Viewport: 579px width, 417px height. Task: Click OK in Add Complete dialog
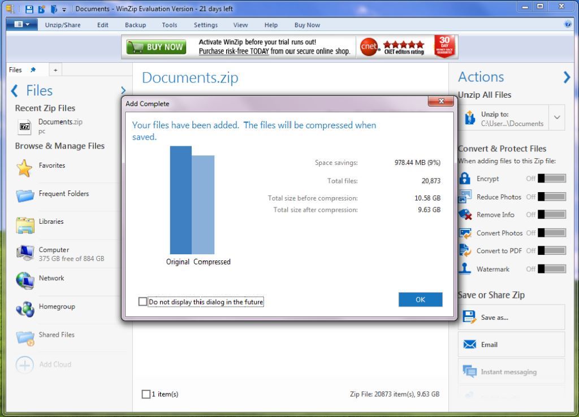point(420,299)
